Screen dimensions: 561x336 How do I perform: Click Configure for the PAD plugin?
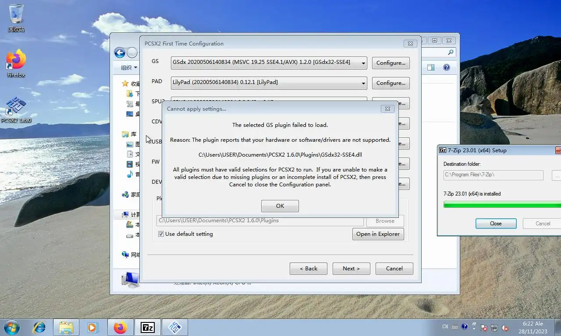pos(391,83)
